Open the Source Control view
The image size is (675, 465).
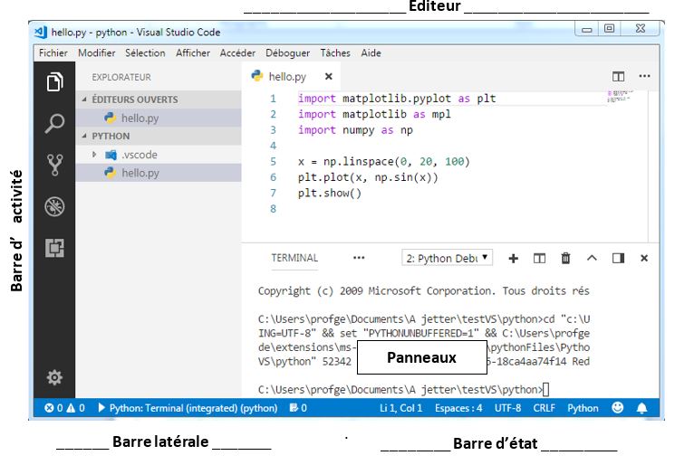(54, 165)
